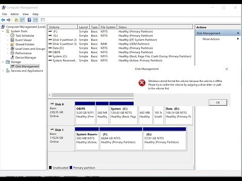Open the File menu
Screen dimensions: 242x181
pos(5,14)
